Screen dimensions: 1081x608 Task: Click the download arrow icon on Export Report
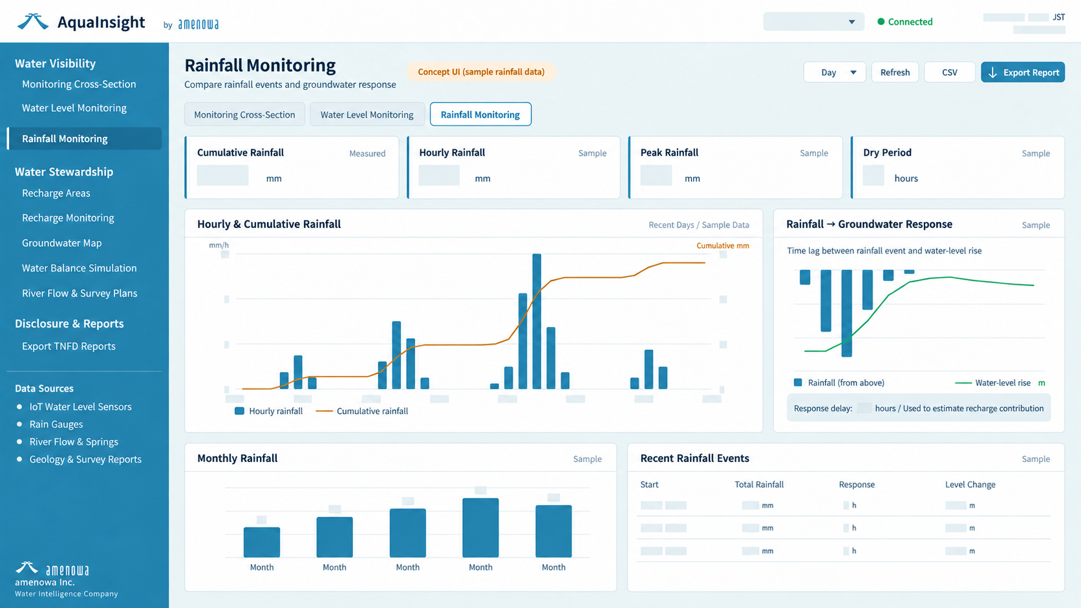[992, 72]
